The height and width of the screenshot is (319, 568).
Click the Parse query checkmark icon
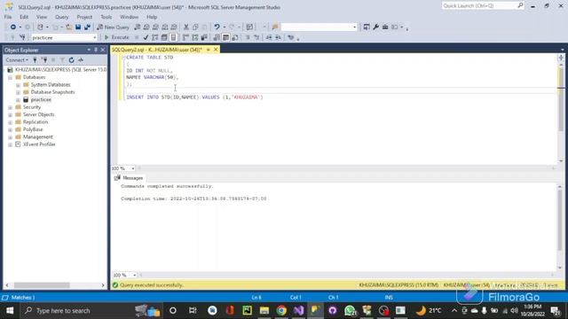pos(146,37)
